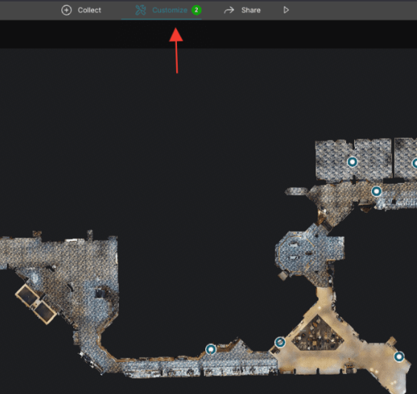417x394 pixels.
Task: Select scan marker in bottom-right beige floor area
Action: tap(398, 357)
